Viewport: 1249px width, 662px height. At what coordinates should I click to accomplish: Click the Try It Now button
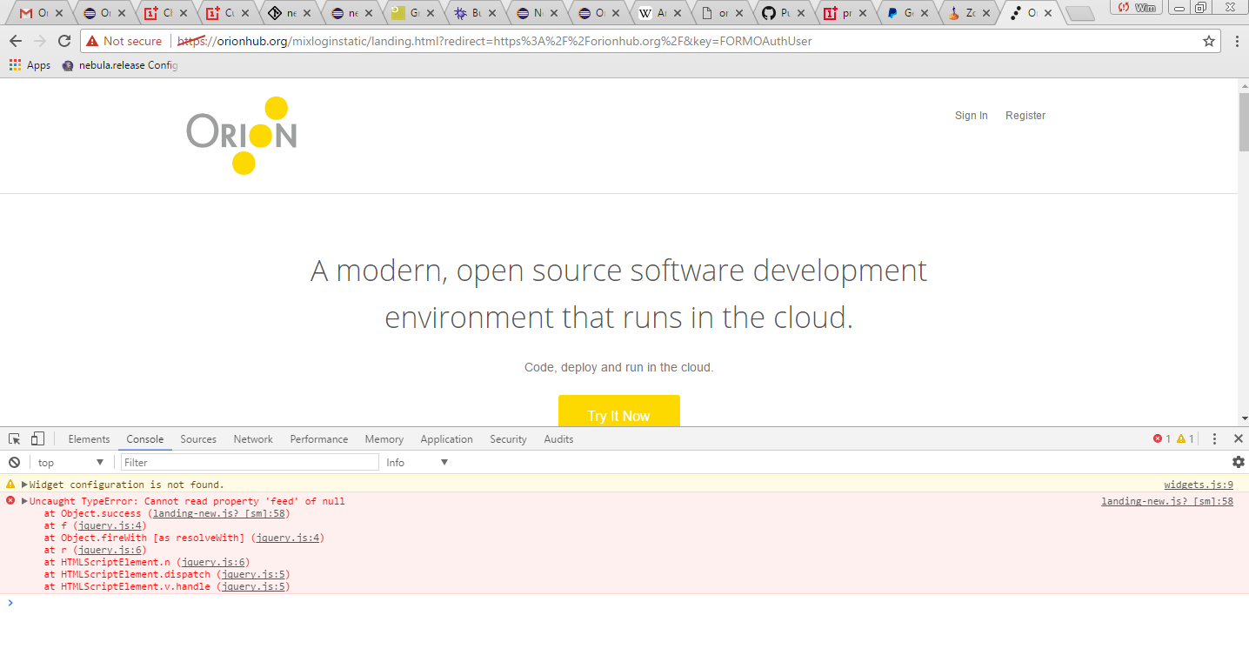pyautogui.click(x=618, y=414)
